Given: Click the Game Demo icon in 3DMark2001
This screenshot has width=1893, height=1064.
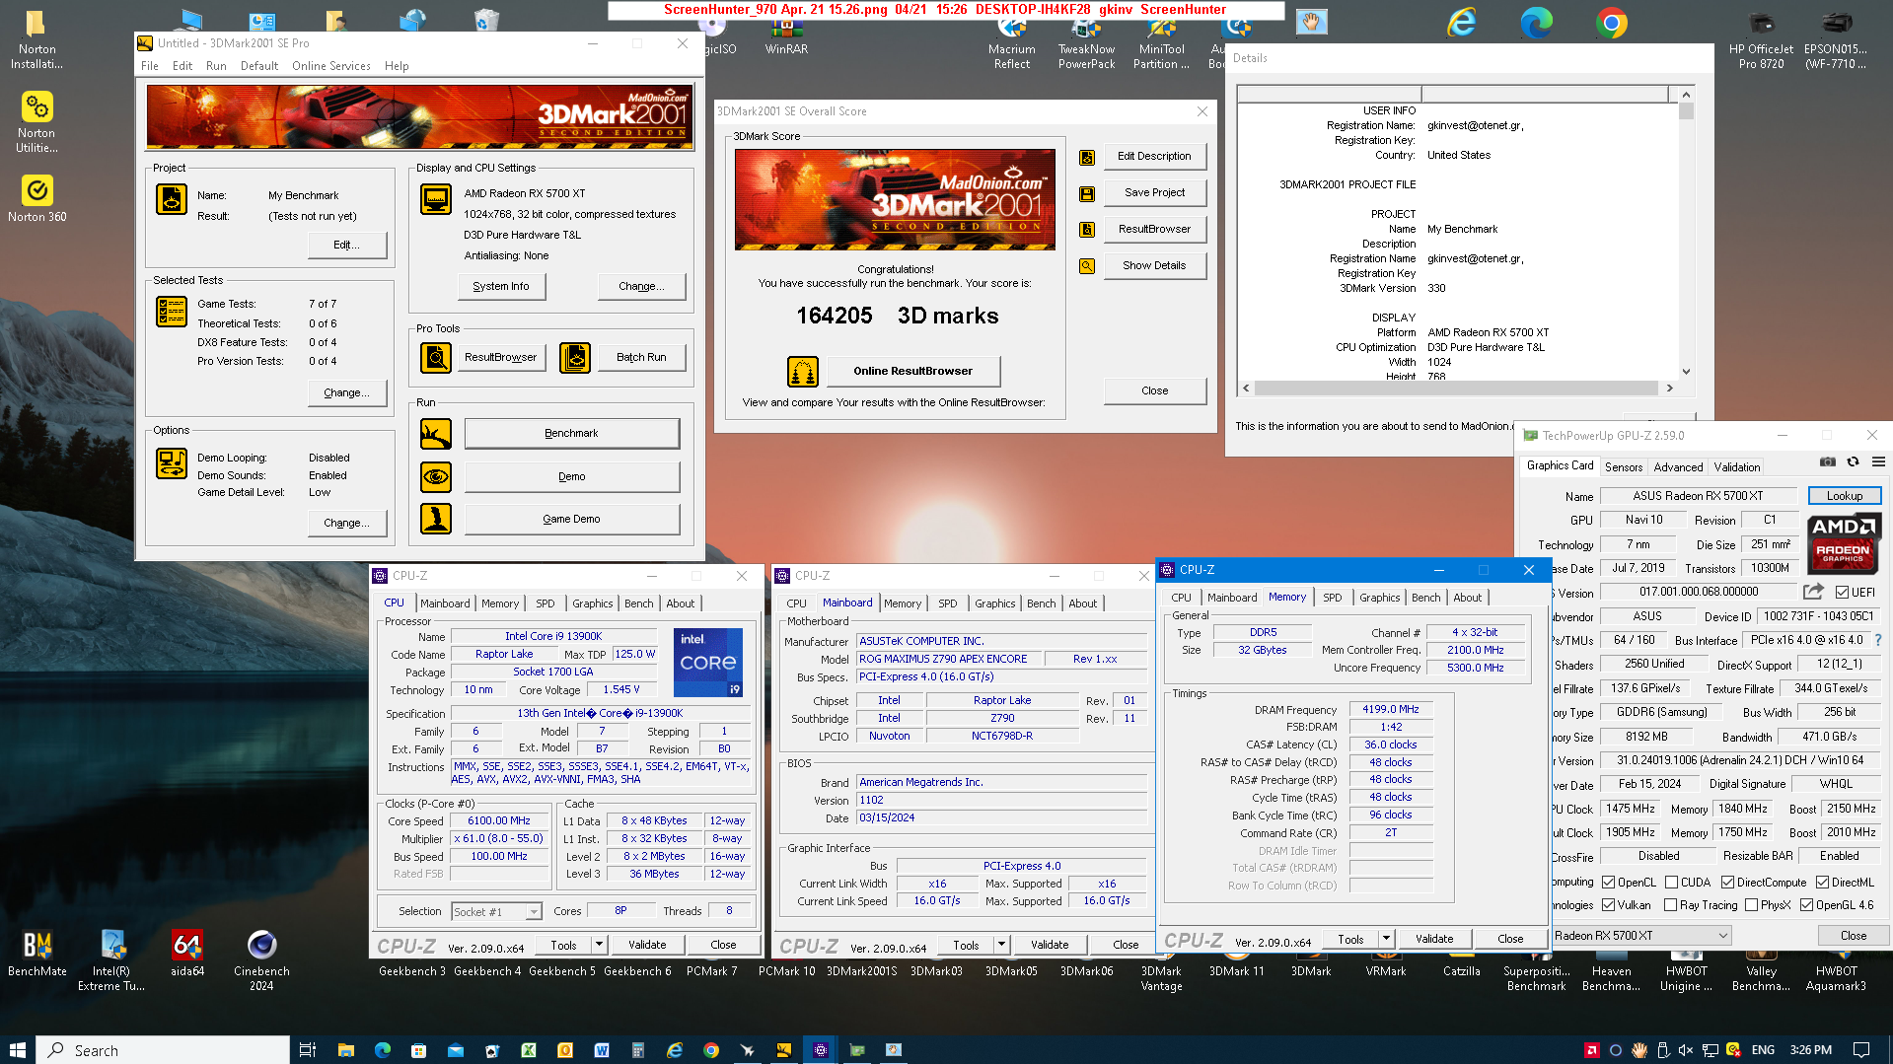Looking at the screenshot, I should pos(436,519).
